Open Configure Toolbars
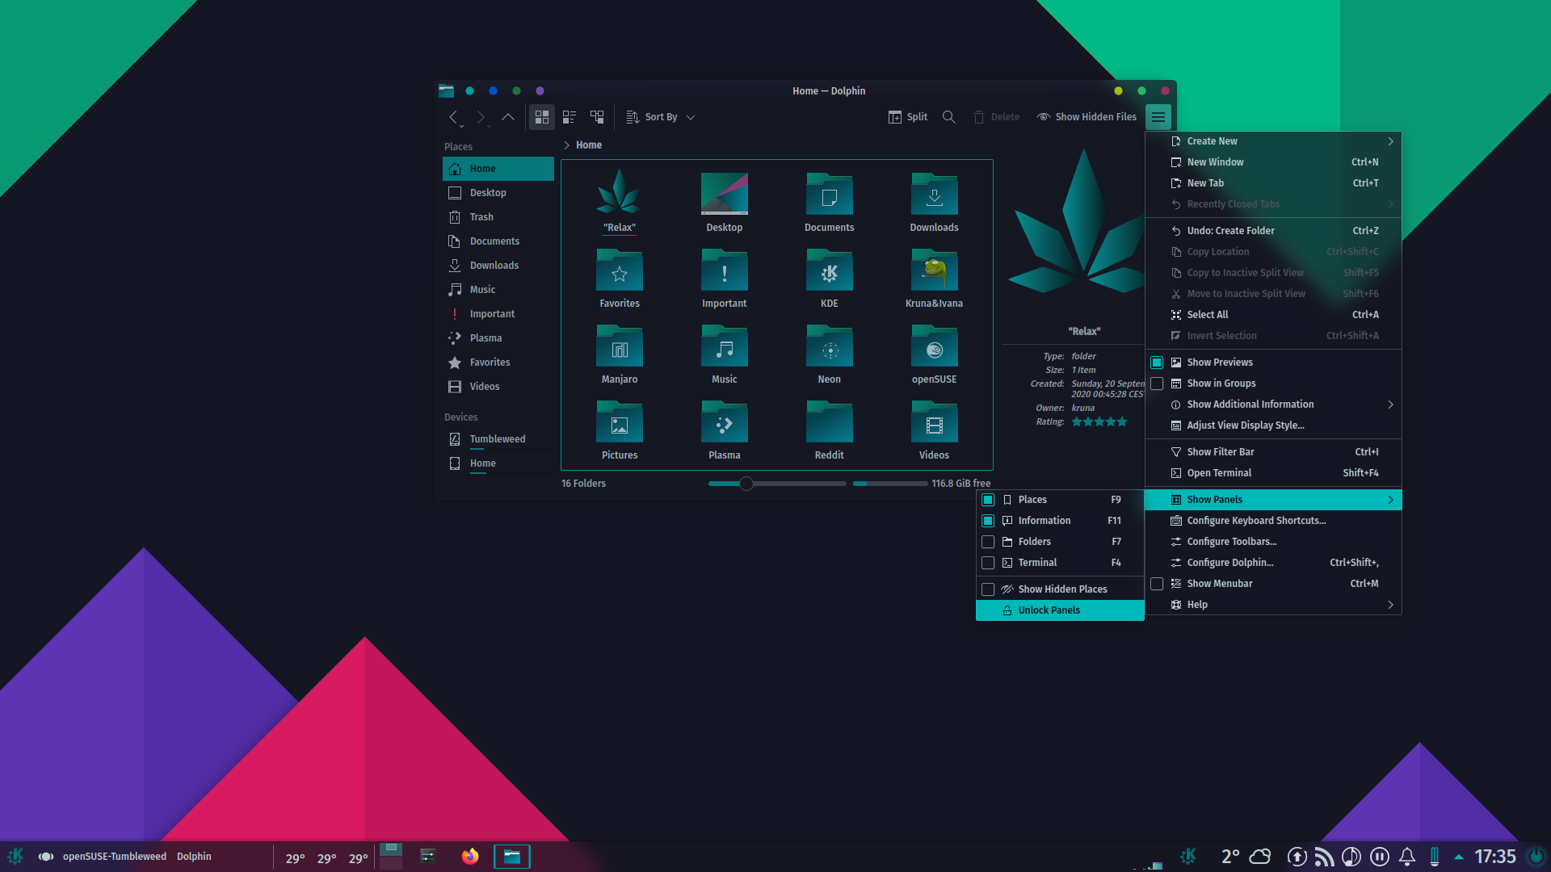Image resolution: width=1551 pixels, height=872 pixels. click(1273, 542)
